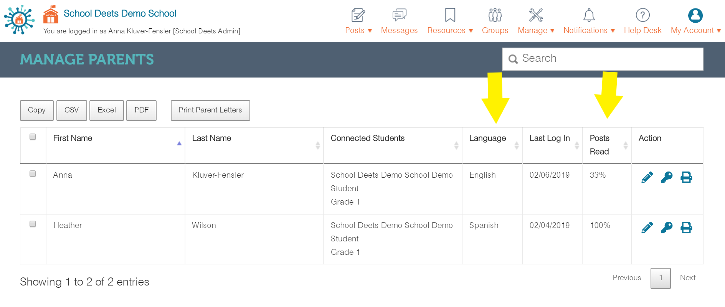Export the table as CSV
Viewport: 725px width, 307px height.
[72, 111]
